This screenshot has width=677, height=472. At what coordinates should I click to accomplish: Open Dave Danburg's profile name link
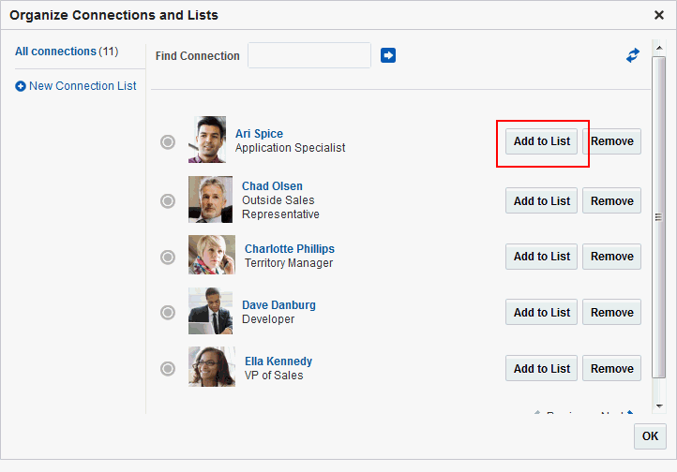click(278, 305)
